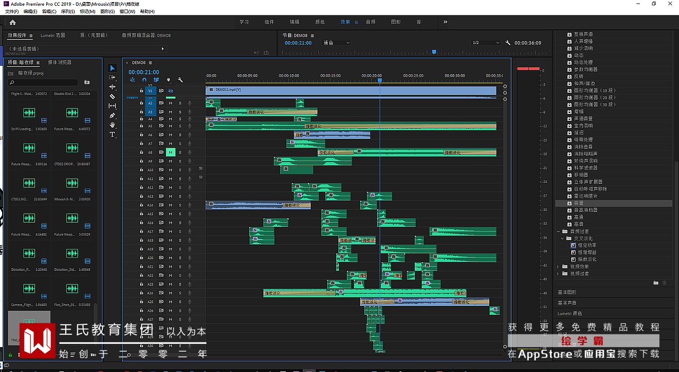Select the Hand tool
Image resolution: width=679 pixels, height=372 pixels.
pos(112,125)
